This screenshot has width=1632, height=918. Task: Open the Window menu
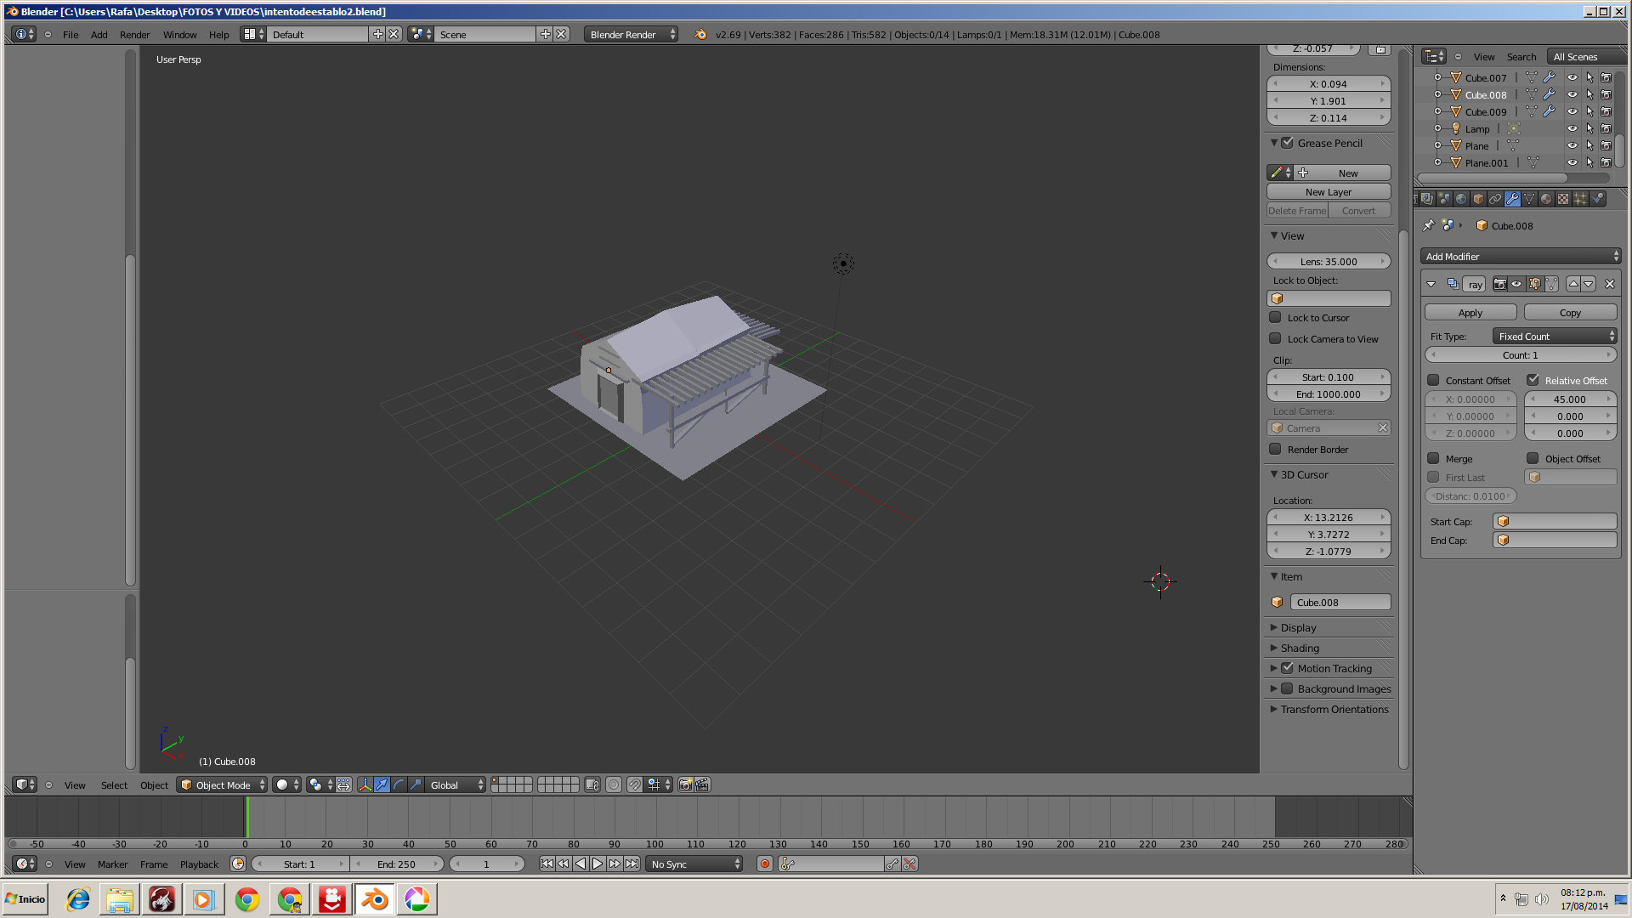[179, 35]
